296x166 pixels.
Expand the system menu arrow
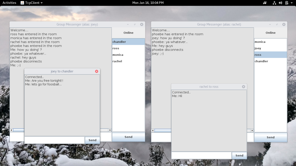tap(292, 3)
